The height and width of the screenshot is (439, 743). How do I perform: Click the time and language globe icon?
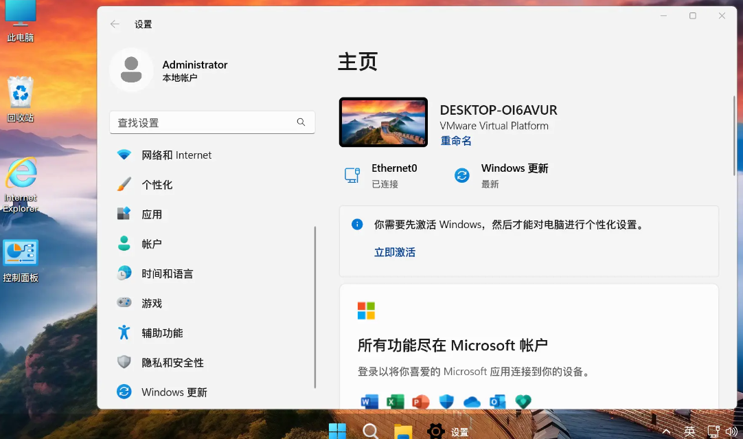tap(124, 273)
